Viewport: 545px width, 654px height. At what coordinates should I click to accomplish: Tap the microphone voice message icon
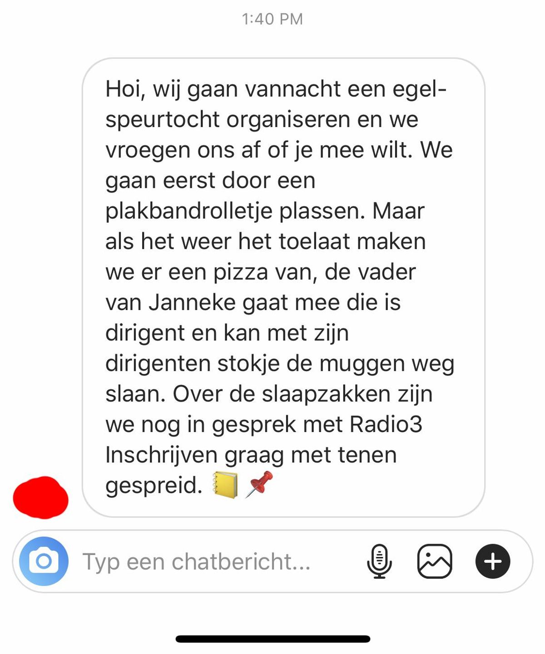[x=379, y=561]
